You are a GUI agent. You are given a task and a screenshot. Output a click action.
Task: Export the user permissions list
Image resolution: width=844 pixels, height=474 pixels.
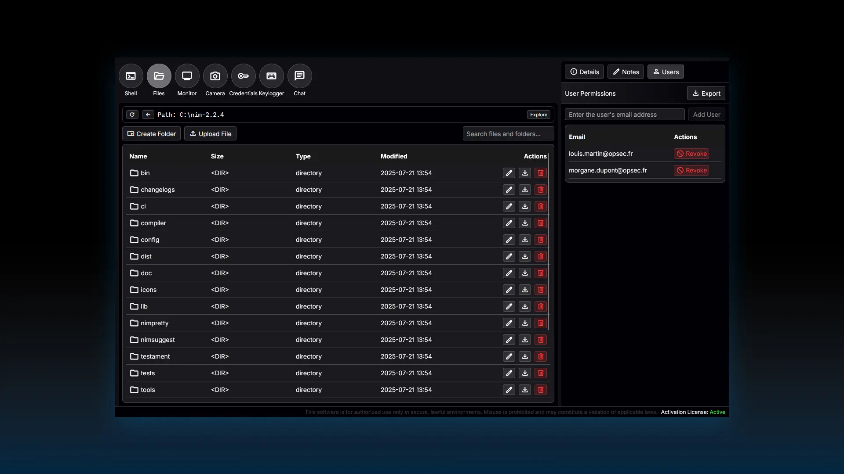(x=706, y=93)
